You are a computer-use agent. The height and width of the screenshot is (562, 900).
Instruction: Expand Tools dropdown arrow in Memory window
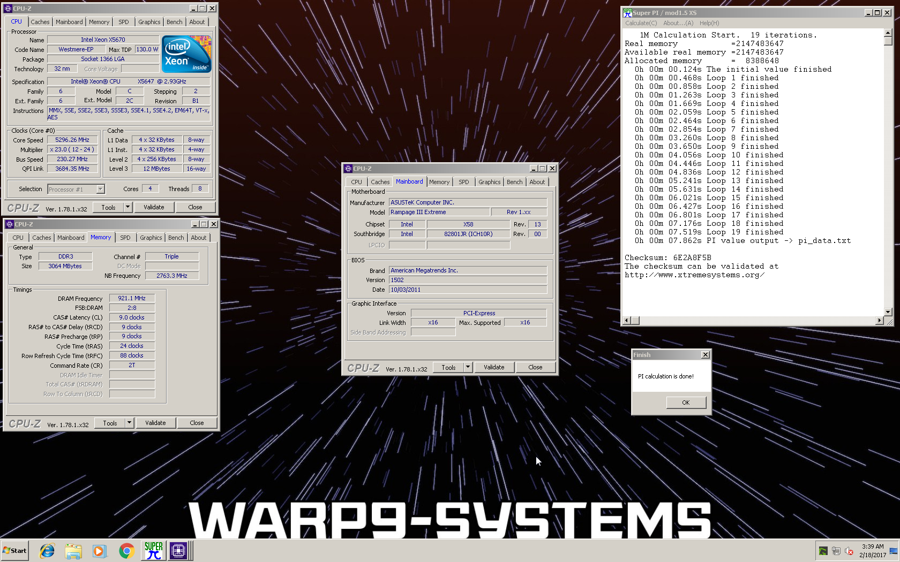click(x=129, y=423)
